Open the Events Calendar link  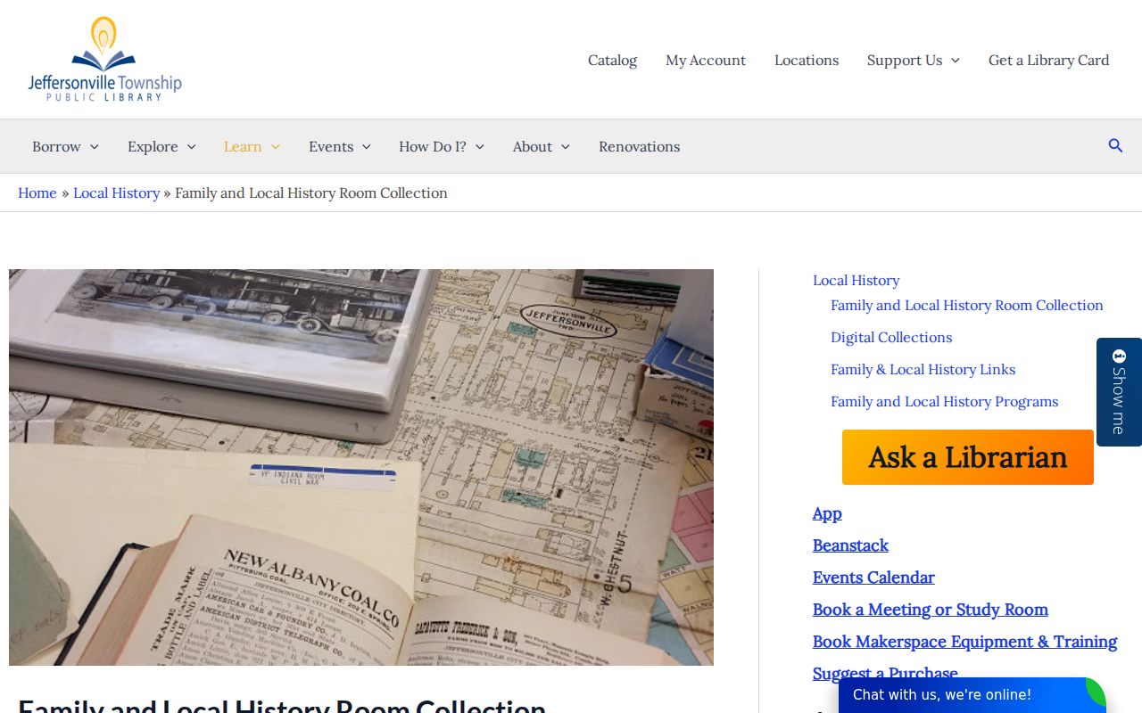[x=873, y=578]
